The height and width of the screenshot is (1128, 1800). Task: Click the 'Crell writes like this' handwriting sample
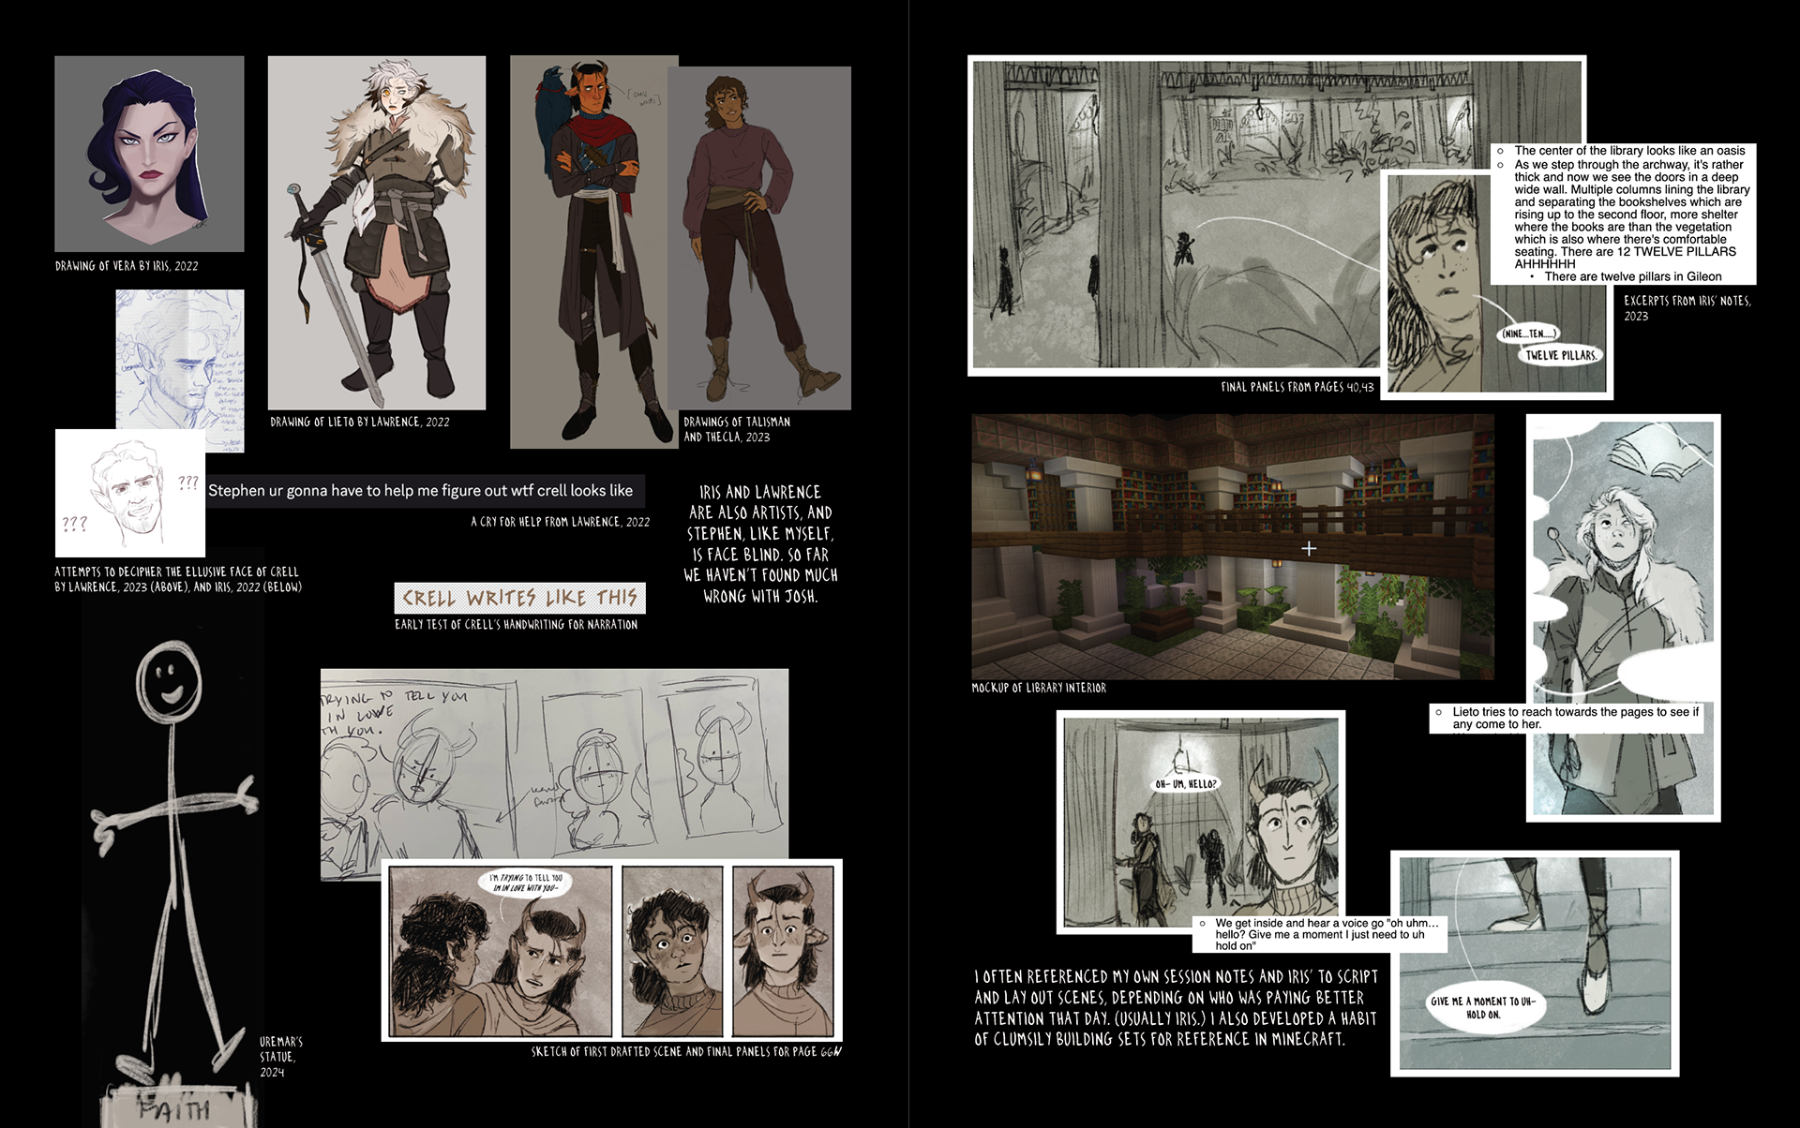[519, 598]
